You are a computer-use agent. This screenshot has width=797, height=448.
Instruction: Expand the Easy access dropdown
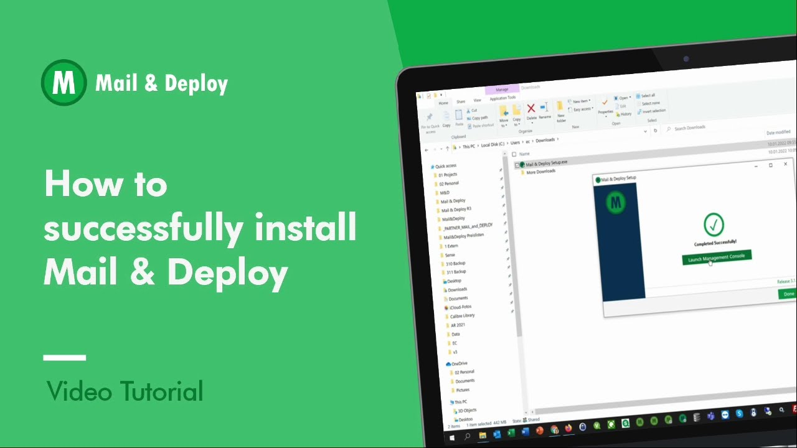click(580, 110)
